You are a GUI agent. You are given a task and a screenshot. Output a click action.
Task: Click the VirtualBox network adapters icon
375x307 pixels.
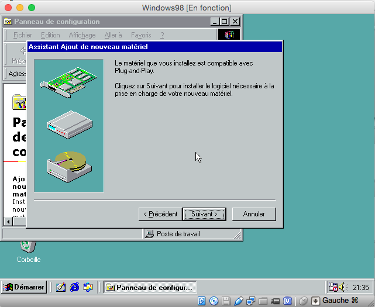[x=250, y=301]
